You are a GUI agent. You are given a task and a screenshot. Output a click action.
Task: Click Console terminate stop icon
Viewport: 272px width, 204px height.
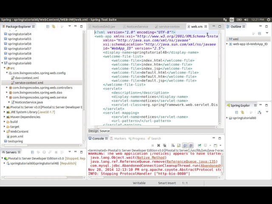pyautogui.click(x=153, y=145)
